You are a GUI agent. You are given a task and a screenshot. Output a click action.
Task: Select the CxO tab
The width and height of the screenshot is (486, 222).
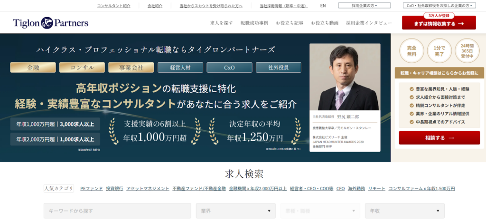[x=229, y=68]
